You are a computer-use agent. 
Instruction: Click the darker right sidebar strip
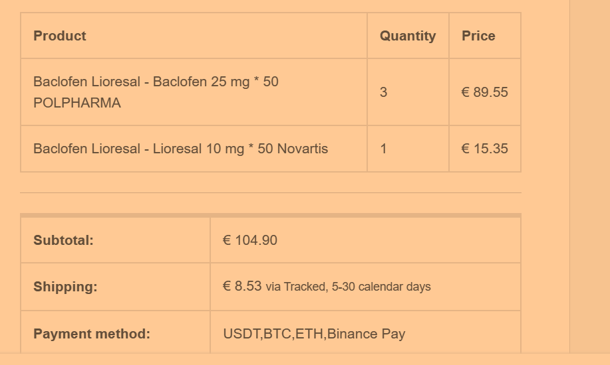pyautogui.click(x=589, y=179)
